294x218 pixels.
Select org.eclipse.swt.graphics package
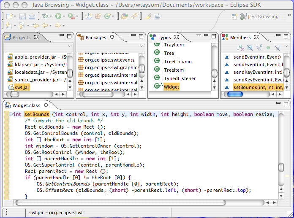click(109, 67)
